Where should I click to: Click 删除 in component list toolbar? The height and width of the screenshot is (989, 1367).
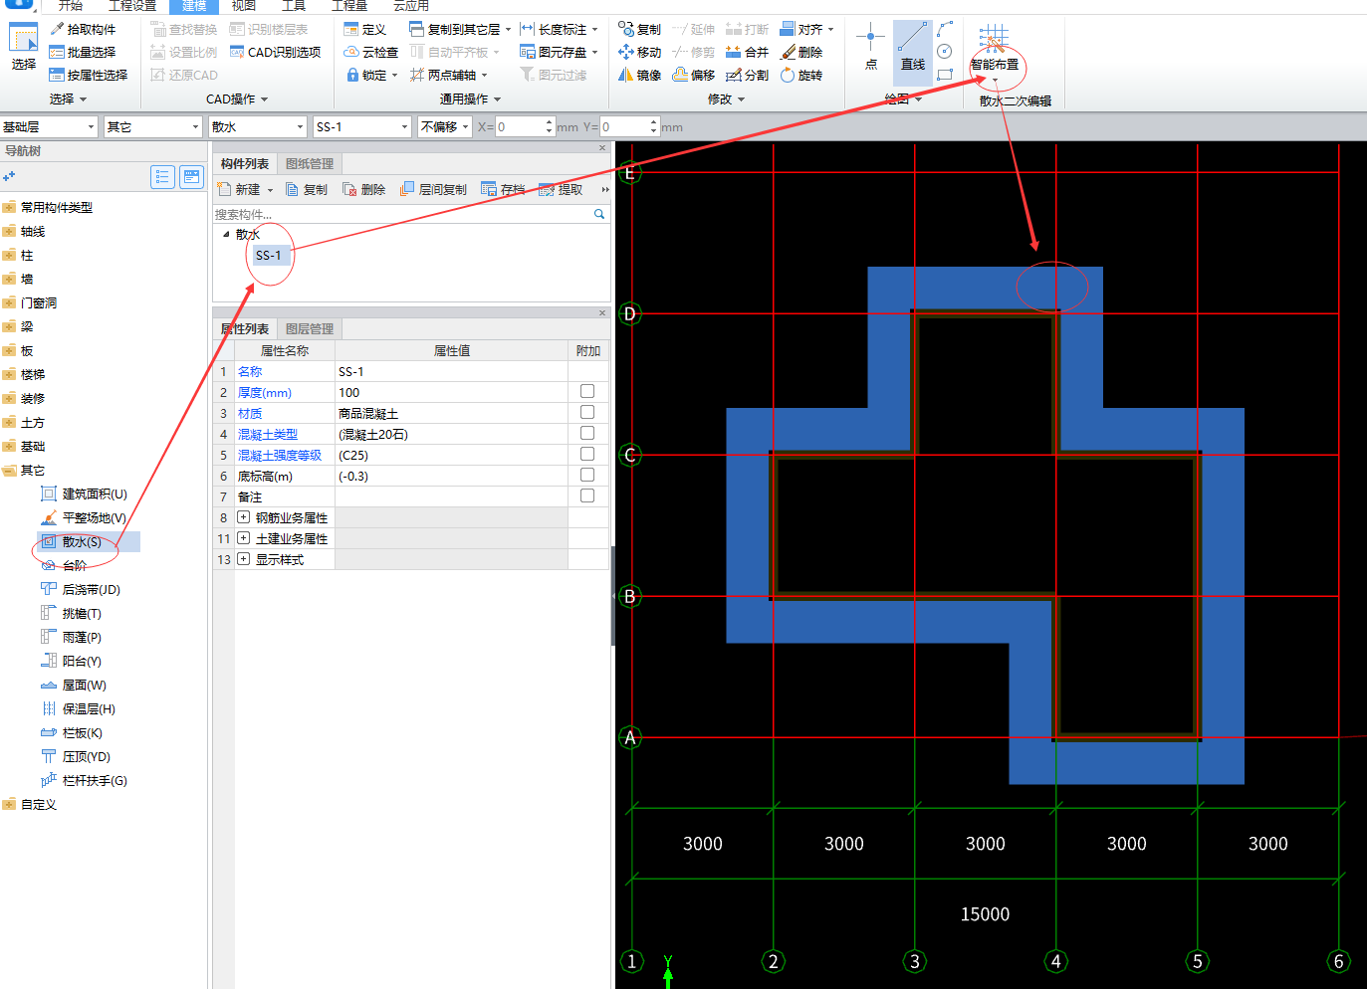tap(363, 189)
